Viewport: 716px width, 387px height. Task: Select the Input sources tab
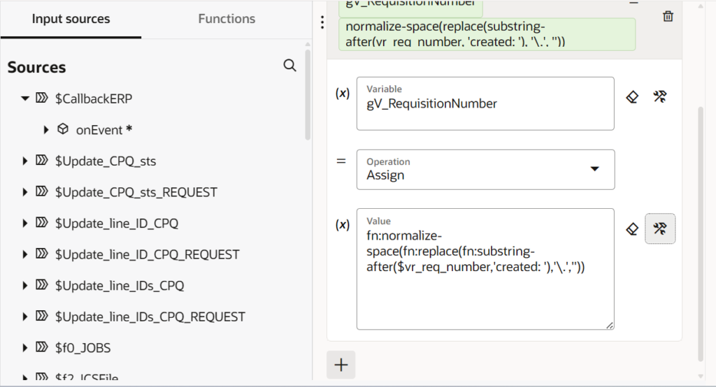pos(71,19)
